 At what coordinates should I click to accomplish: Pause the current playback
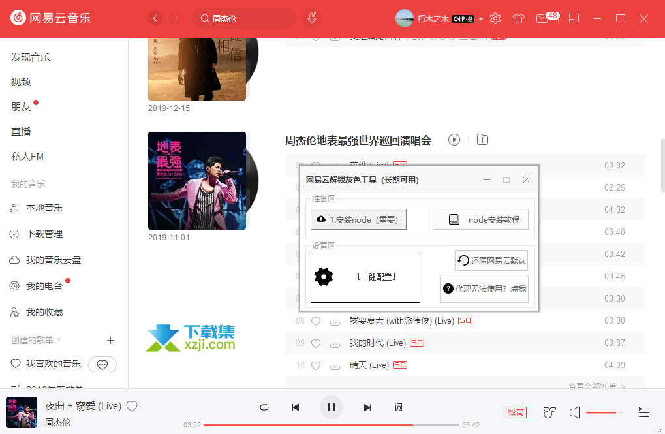pyautogui.click(x=332, y=407)
